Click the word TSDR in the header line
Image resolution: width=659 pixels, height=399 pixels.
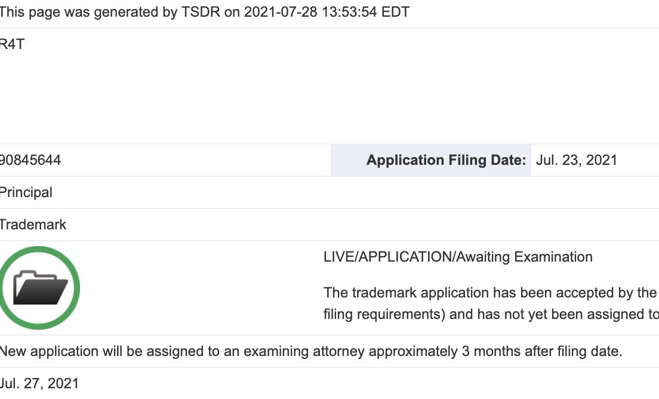(201, 12)
